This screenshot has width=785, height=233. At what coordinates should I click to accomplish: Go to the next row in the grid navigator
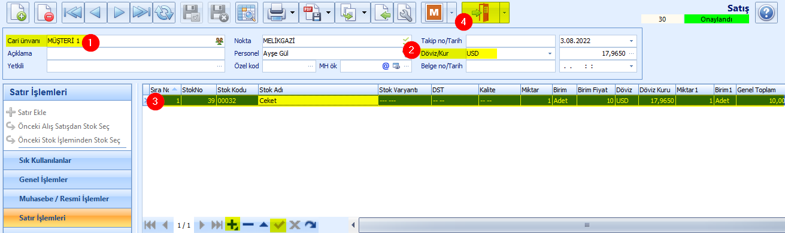tap(202, 225)
